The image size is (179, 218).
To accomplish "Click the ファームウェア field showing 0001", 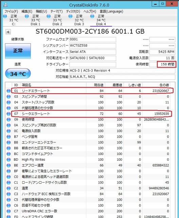I will coord(93,40).
